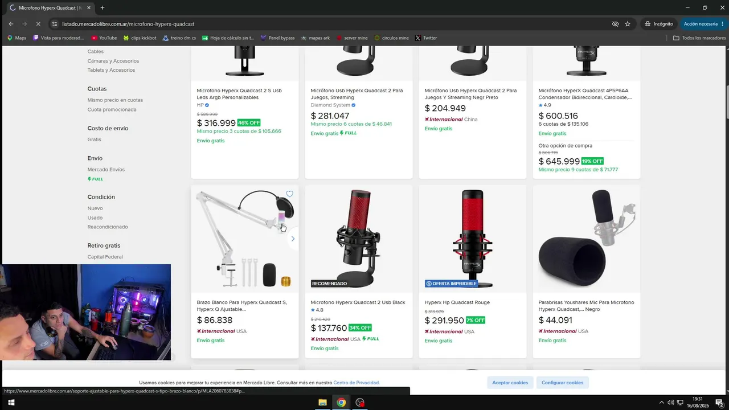Show next image of Brazo Blanco product
This screenshot has width=729, height=410.
pyautogui.click(x=293, y=239)
